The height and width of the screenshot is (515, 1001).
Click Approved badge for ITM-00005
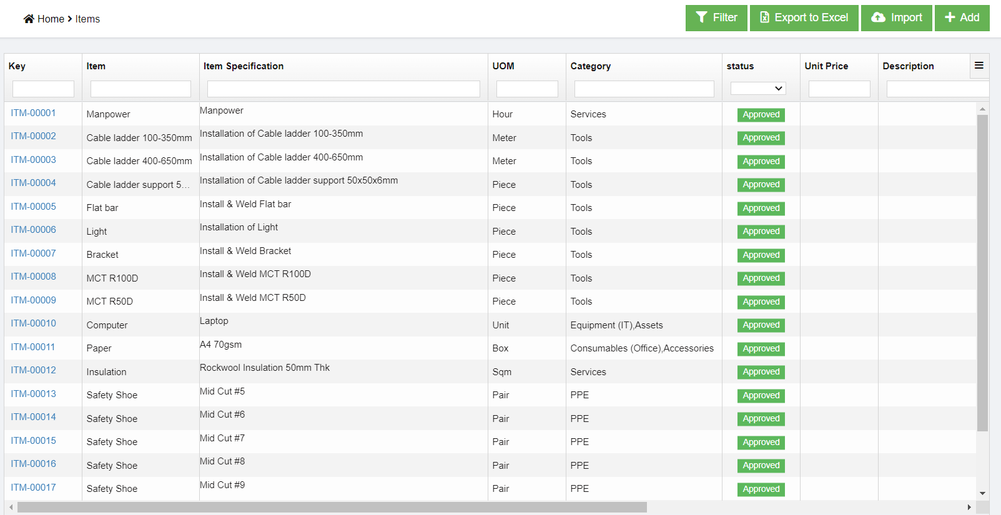[x=761, y=208]
